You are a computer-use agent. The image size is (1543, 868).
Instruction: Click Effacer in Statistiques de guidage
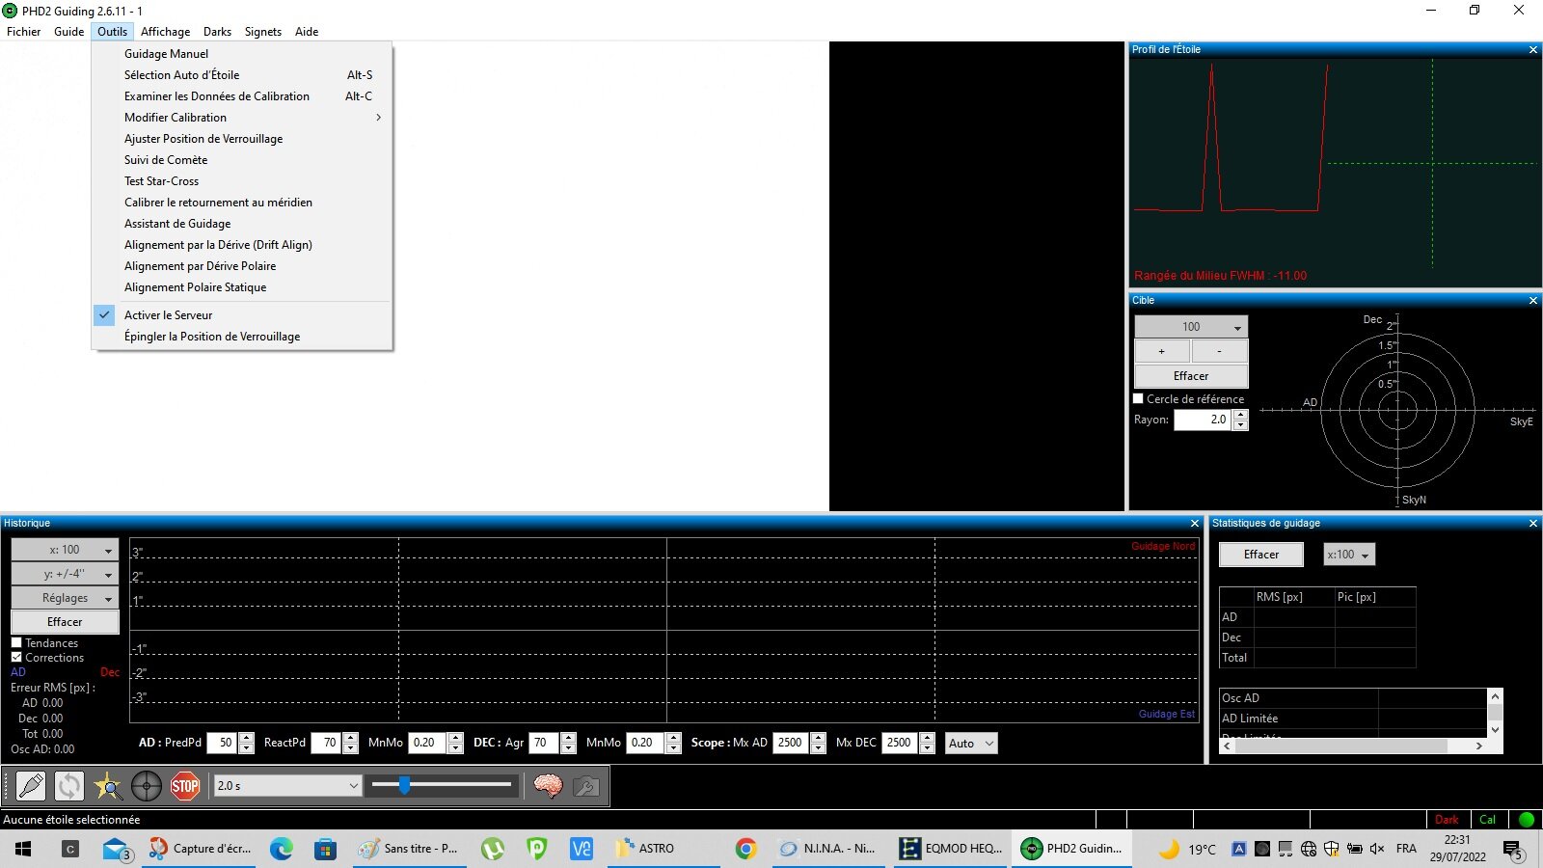1261,555
